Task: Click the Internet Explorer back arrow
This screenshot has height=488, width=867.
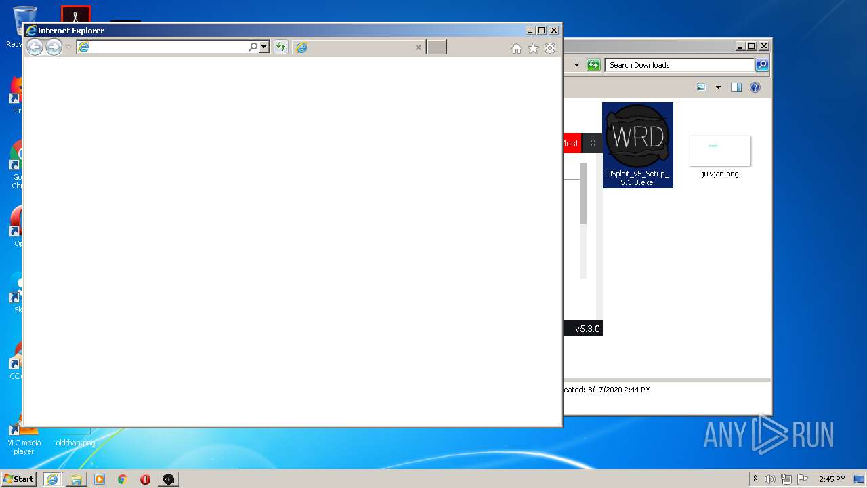Action: (35, 47)
